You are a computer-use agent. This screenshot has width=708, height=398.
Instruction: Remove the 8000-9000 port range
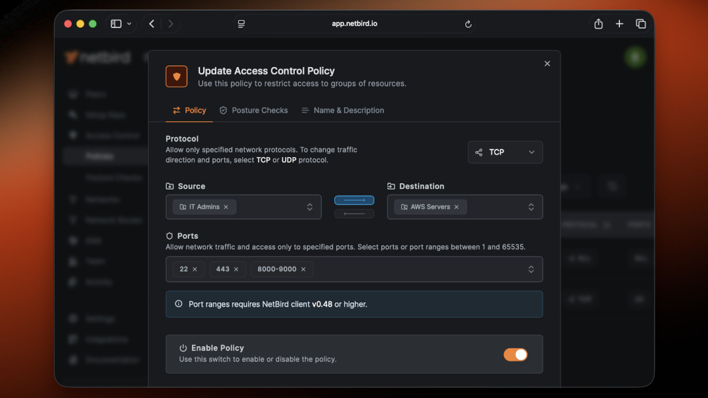tap(303, 269)
